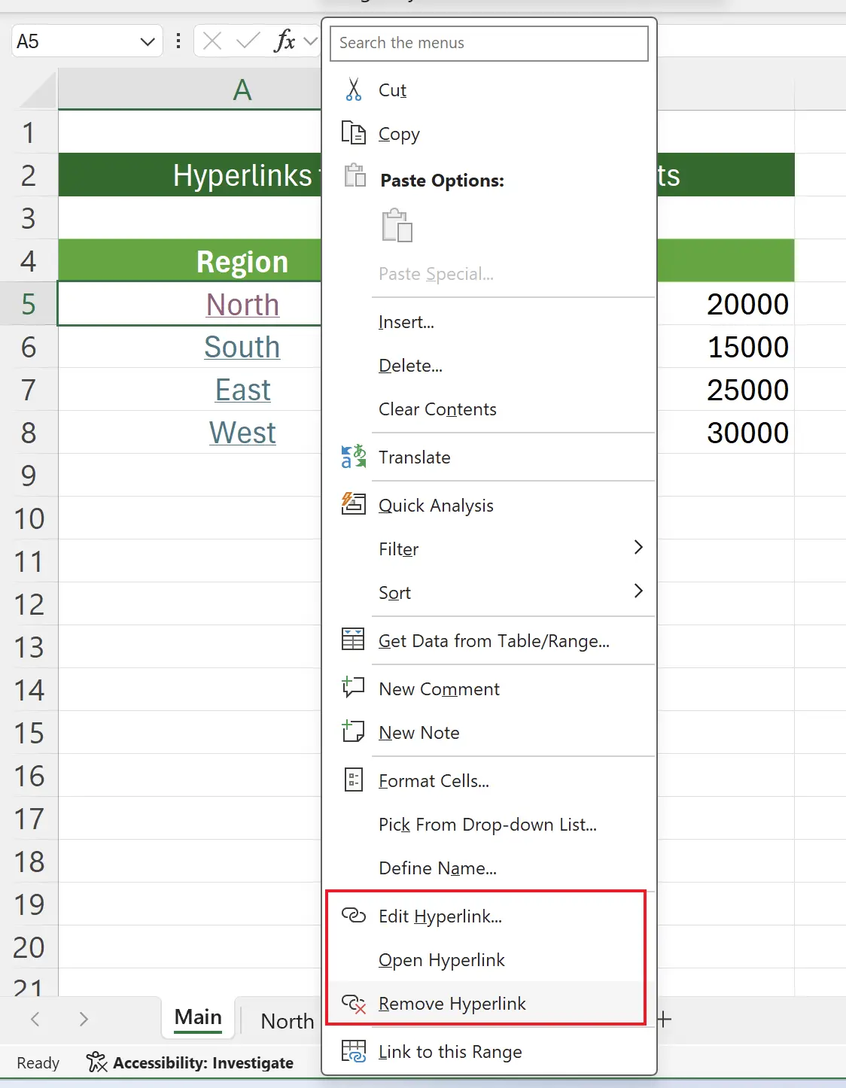Select Edit Hyperlink menu entry
Viewport: 846px width, 1088px height.
pyautogui.click(x=440, y=916)
